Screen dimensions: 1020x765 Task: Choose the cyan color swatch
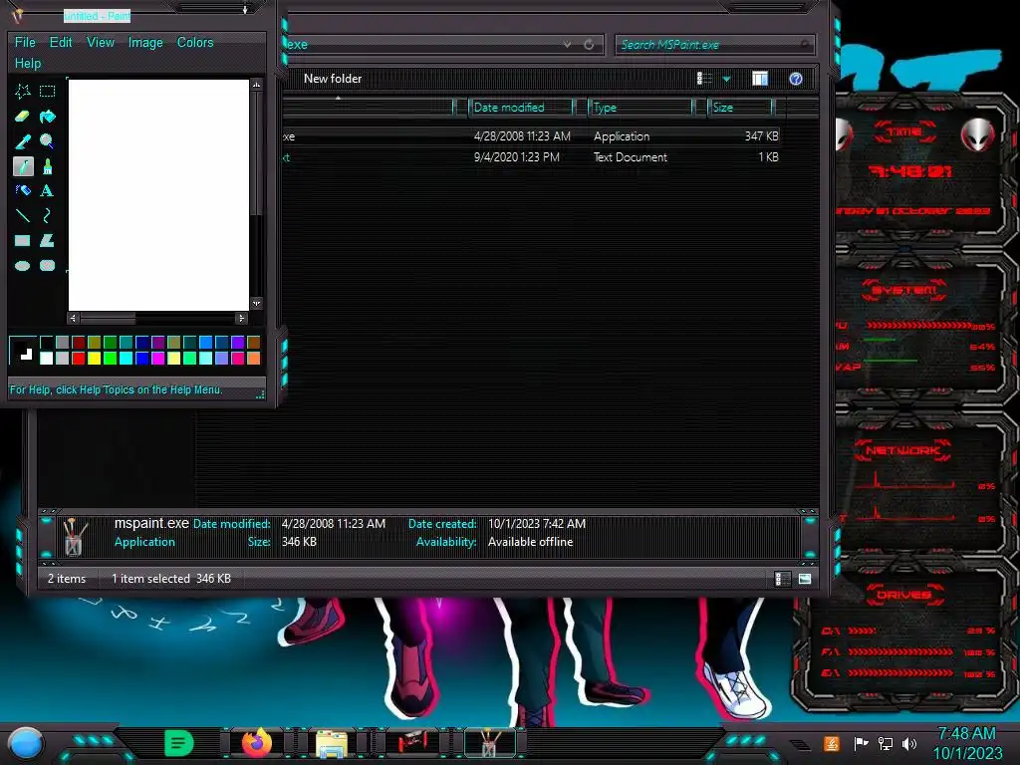(x=126, y=358)
